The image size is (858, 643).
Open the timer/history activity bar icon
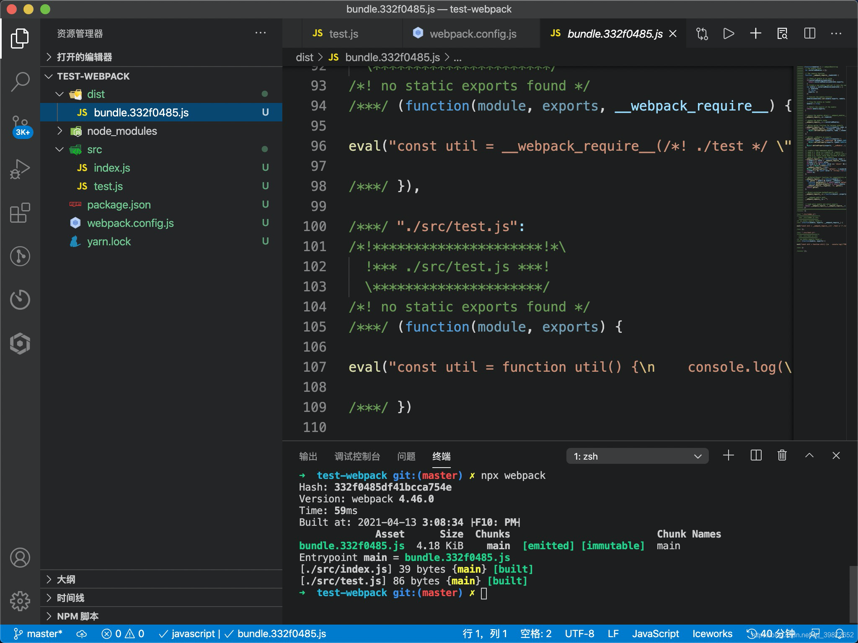tap(20, 300)
